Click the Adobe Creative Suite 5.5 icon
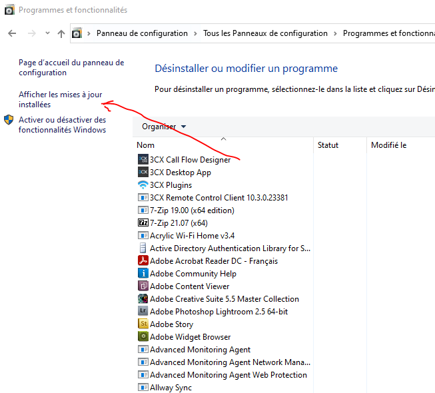The image size is (435, 393). coord(143,298)
